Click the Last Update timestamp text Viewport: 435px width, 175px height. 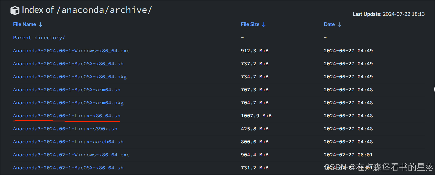pos(389,14)
